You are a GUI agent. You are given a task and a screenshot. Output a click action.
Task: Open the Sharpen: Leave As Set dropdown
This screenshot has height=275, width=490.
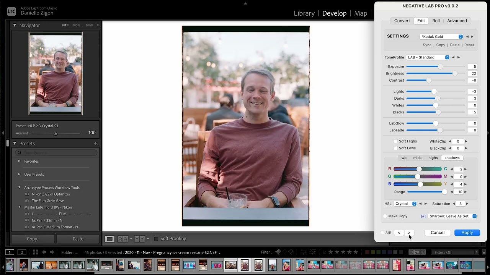(452, 216)
